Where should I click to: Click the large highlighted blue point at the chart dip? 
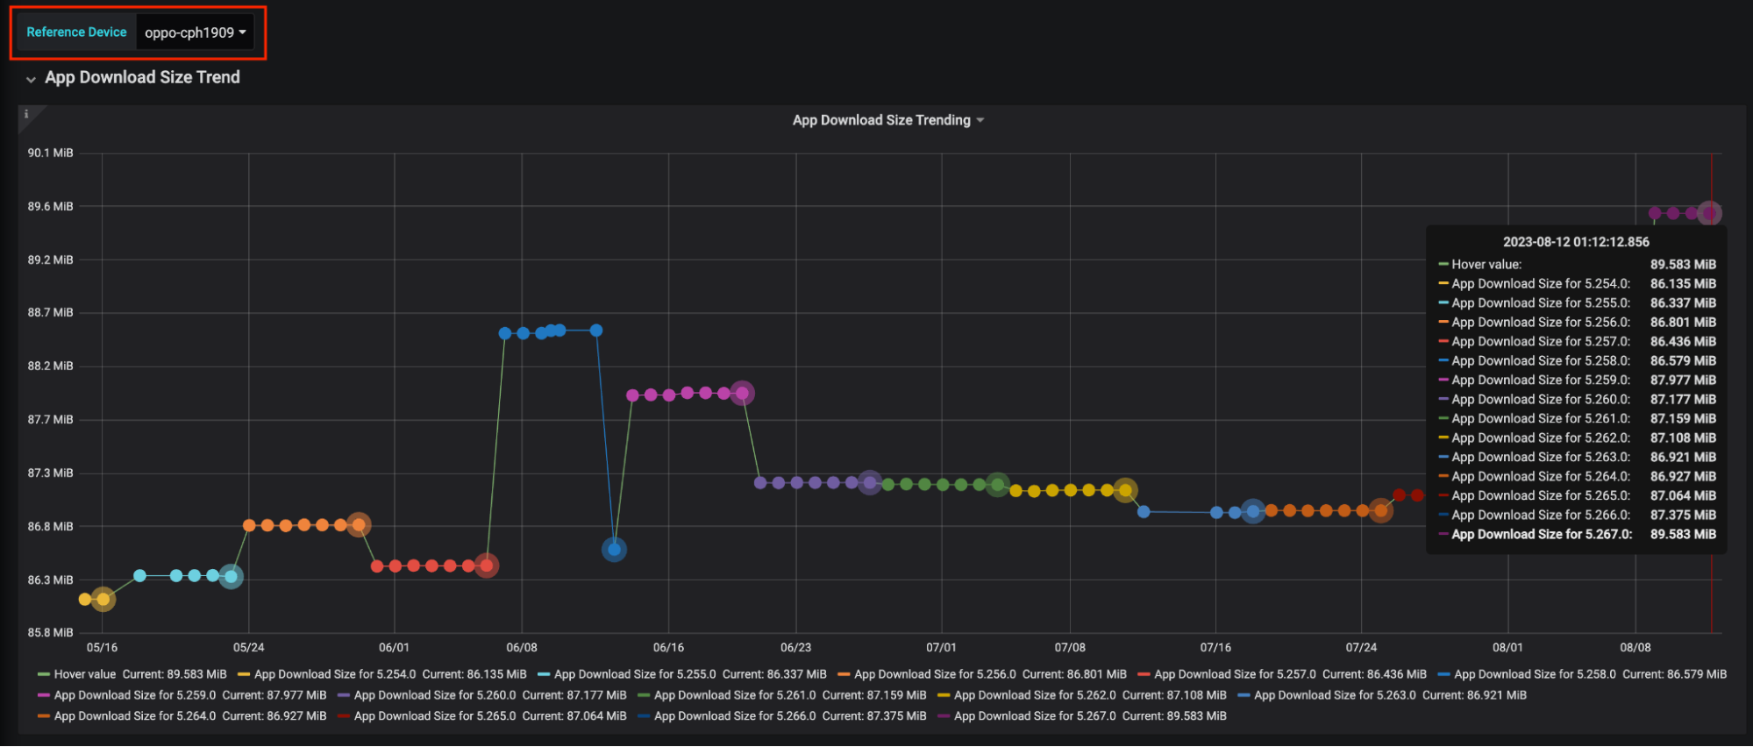coord(614,550)
